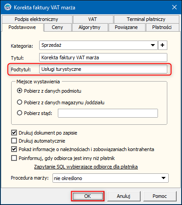Viewport: 182px width, 205px height.
Task: Close the Korekta faktury VAT marża dialog
Action: pyautogui.click(x=174, y=7)
